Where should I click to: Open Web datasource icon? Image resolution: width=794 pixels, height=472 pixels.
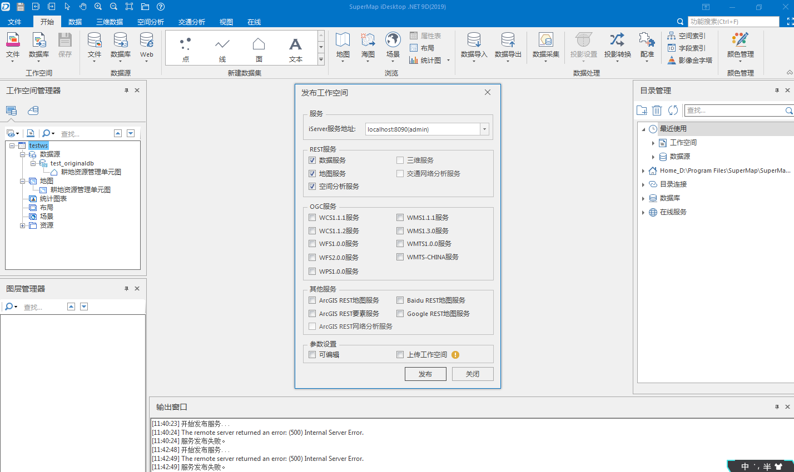click(x=147, y=46)
